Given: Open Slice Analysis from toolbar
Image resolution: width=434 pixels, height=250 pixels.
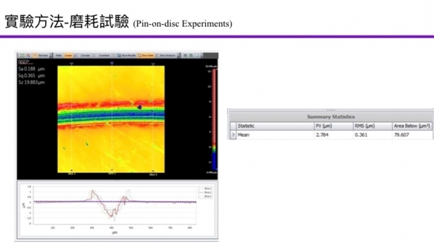Looking at the screenshot, I should coord(166,55).
